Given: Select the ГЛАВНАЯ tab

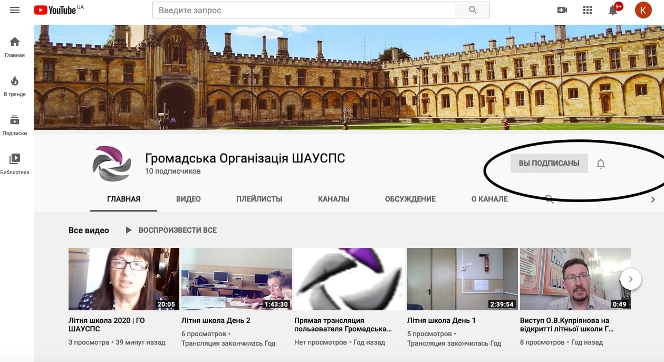Looking at the screenshot, I should [x=123, y=199].
